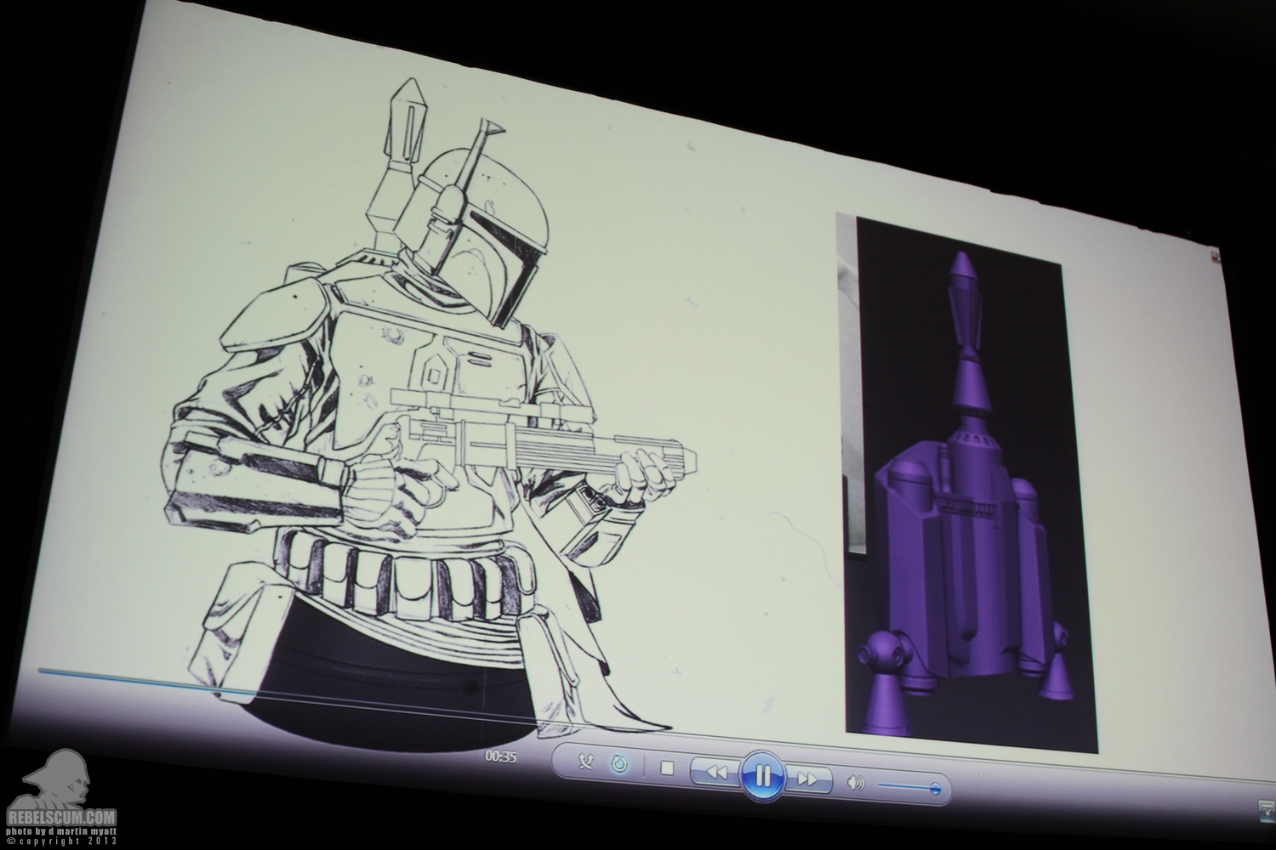Viewport: 1276px width, 850px height.
Task: Pause the video with the blue pause button
Action: (762, 776)
